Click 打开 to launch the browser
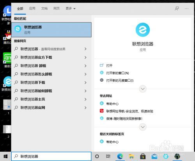The image size is (195, 161). click(x=109, y=66)
